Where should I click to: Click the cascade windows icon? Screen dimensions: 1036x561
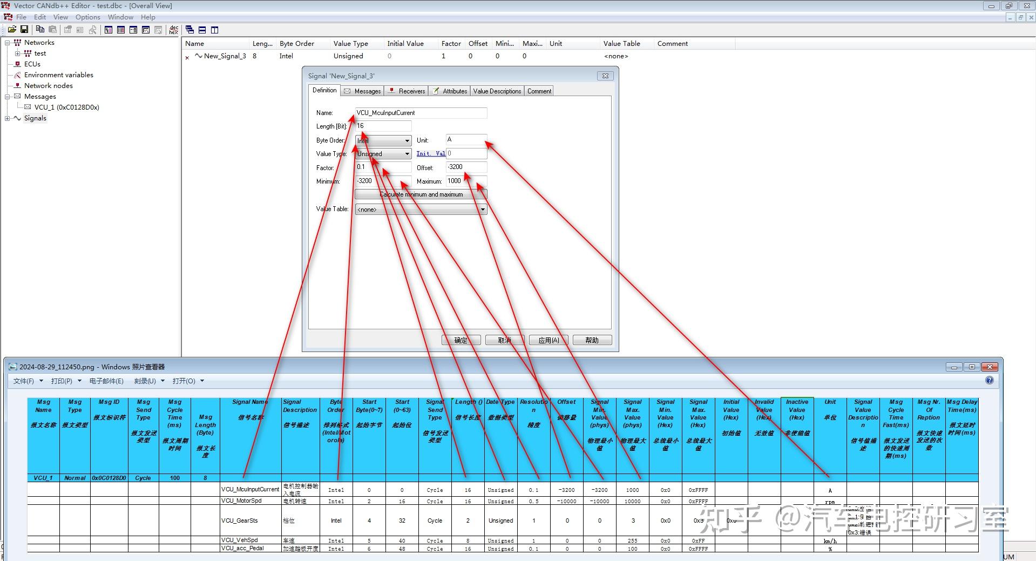190,30
